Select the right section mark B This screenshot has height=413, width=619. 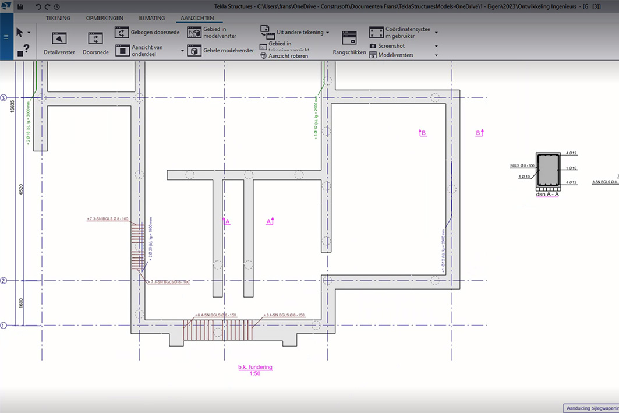pos(480,133)
